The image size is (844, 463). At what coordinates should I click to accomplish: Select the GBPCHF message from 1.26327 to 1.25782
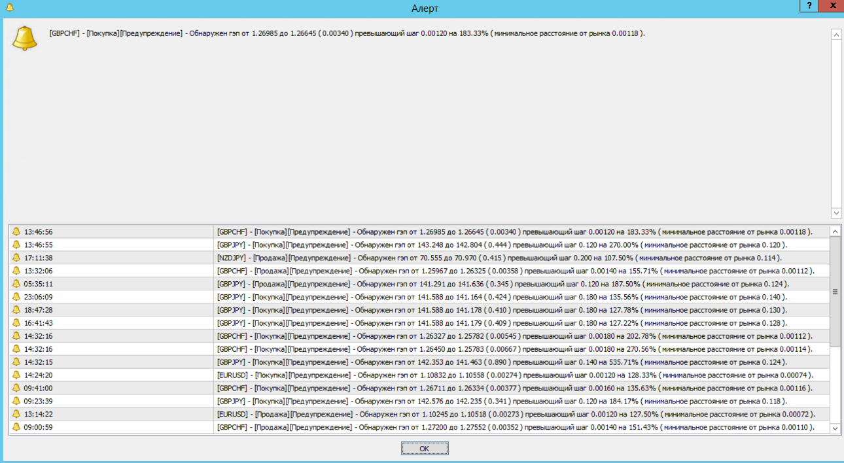click(515, 336)
